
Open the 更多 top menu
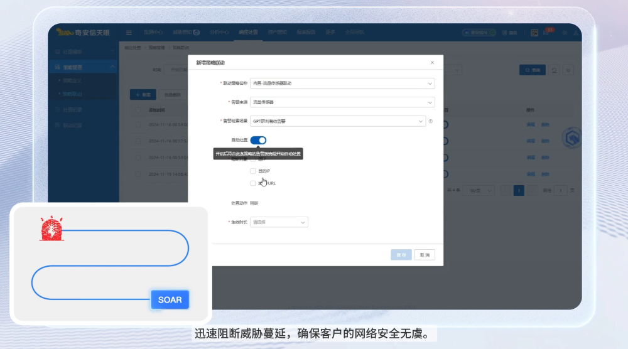tap(330, 33)
